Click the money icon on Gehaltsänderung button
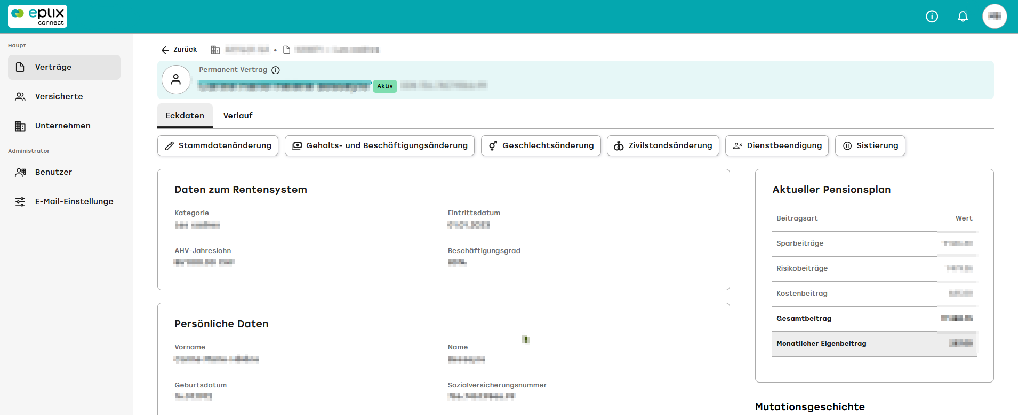The image size is (1018, 415). pos(297,146)
